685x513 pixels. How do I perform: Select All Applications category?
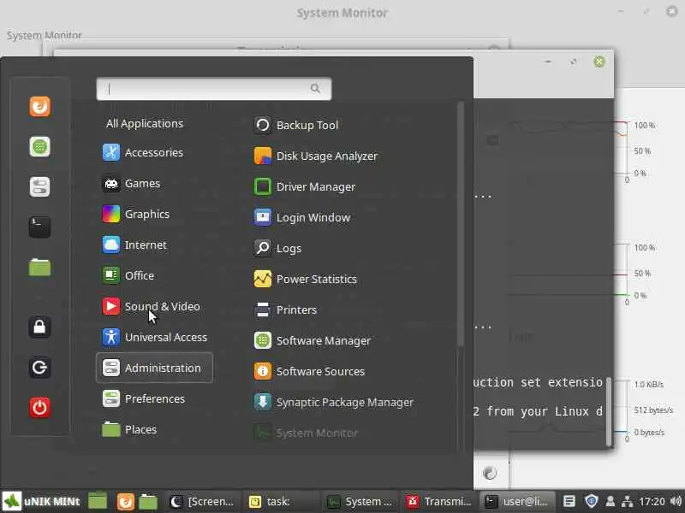145,123
